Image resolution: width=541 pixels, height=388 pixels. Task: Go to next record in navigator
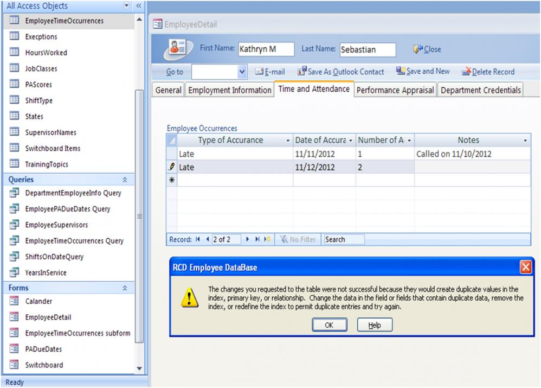click(247, 239)
